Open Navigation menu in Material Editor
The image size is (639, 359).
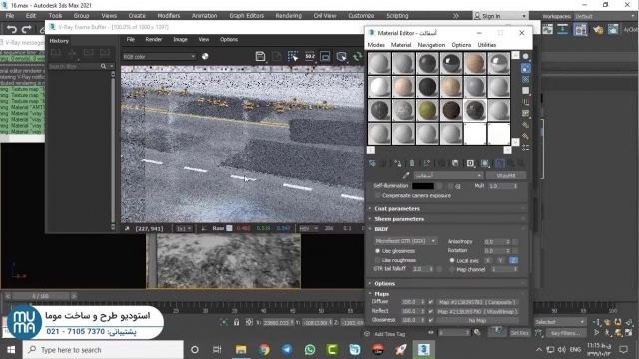tap(431, 45)
